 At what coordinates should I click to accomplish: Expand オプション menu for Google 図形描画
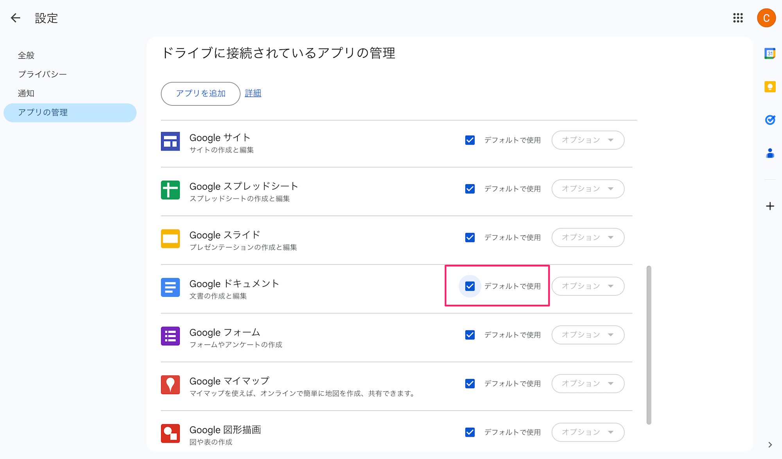tap(588, 432)
